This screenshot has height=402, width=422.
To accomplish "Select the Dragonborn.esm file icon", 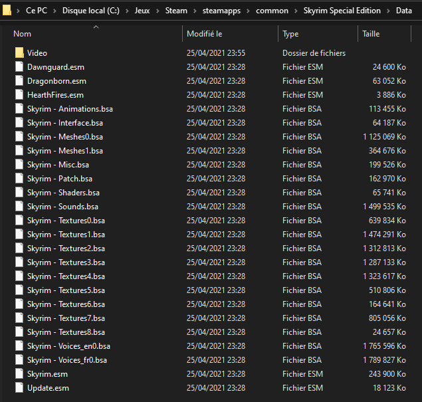I will 19,80.
